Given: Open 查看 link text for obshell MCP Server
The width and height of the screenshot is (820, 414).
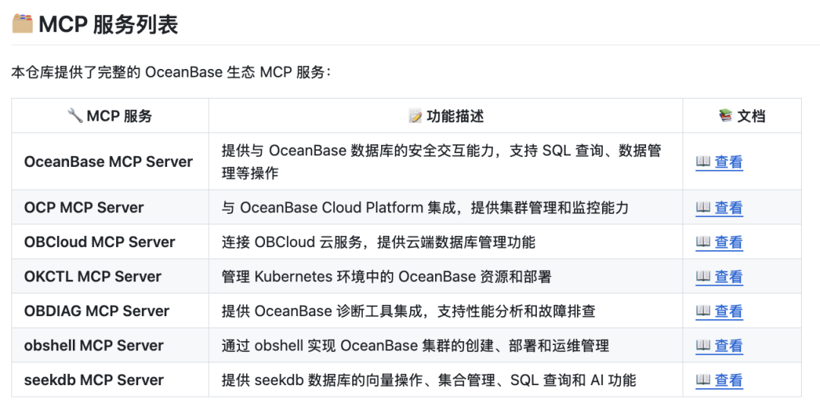Looking at the screenshot, I should [x=729, y=346].
